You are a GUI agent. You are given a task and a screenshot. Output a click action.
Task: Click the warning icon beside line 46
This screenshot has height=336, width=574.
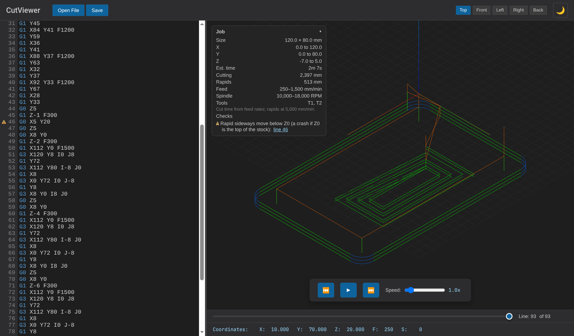point(4,122)
